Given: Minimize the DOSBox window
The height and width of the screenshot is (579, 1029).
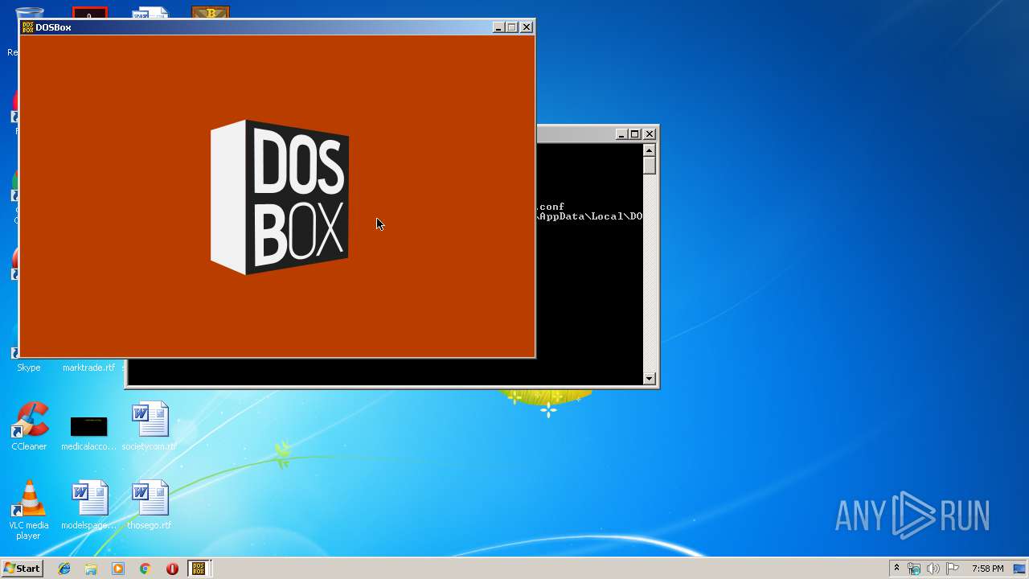Looking at the screenshot, I should pos(498,27).
